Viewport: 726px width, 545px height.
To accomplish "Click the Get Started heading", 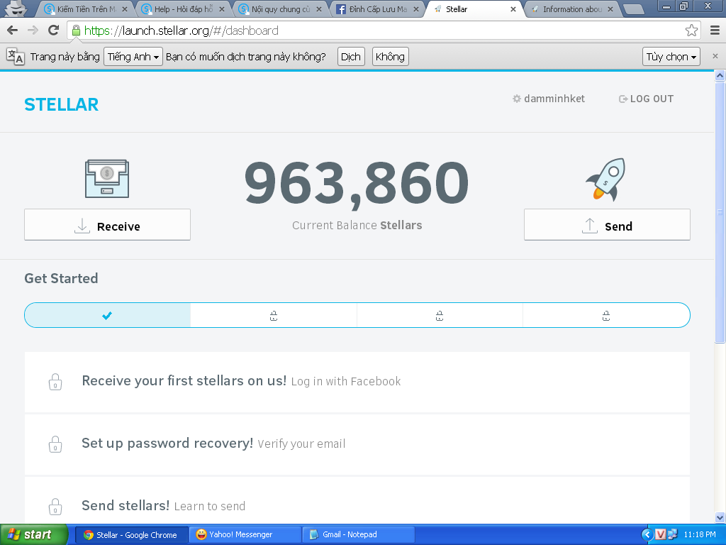I will pyautogui.click(x=61, y=278).
